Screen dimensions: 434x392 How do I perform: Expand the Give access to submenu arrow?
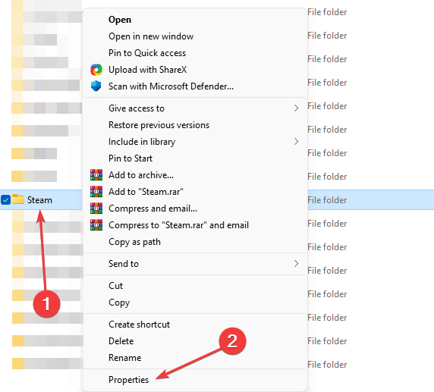(x=296, y=108)
